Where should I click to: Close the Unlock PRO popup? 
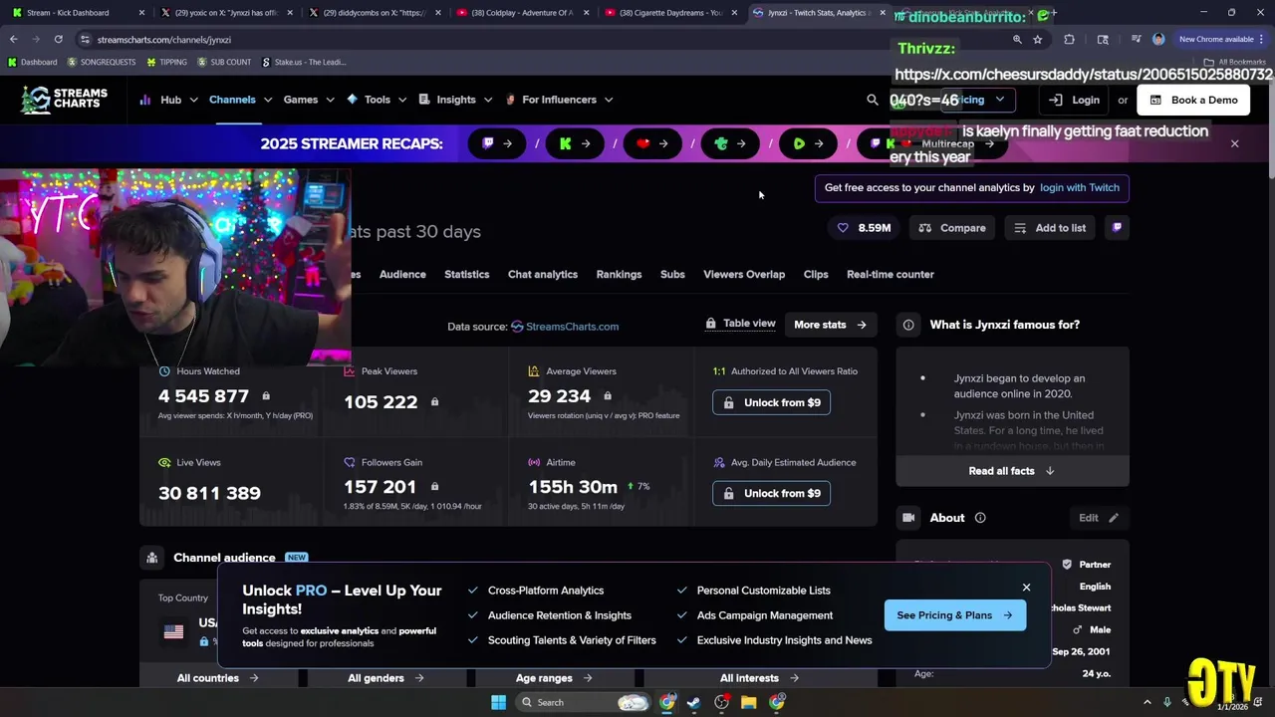coord(1026,588)
